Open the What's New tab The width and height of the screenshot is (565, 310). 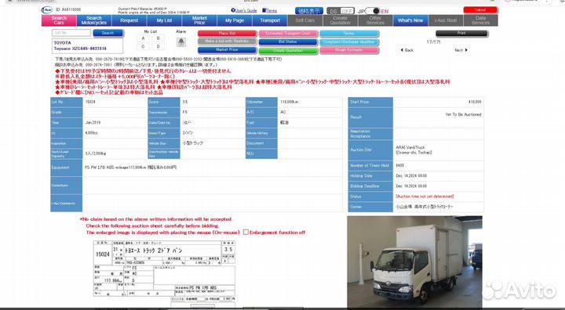tap(410, 20)
